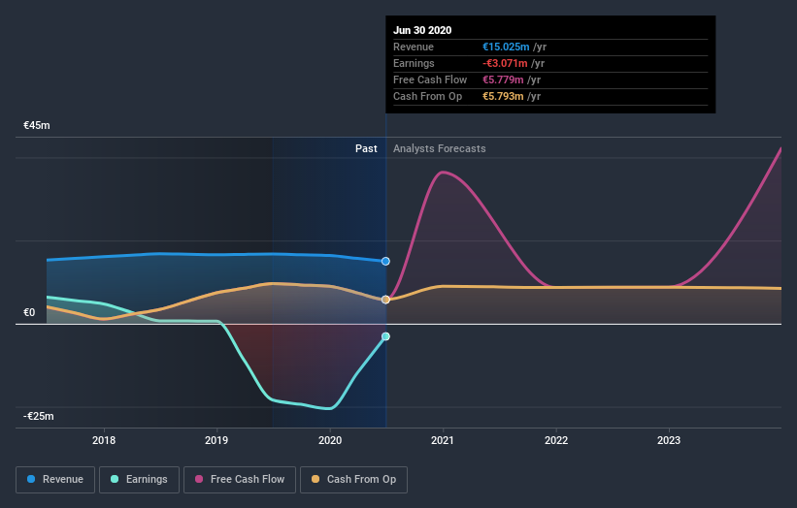Click the Past section label
Viewport: 797px width, 508px height.
coord(366,148)
